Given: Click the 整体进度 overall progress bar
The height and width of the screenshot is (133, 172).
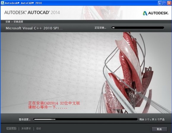Looking at the screenshot, I should [x=86, y=119].
